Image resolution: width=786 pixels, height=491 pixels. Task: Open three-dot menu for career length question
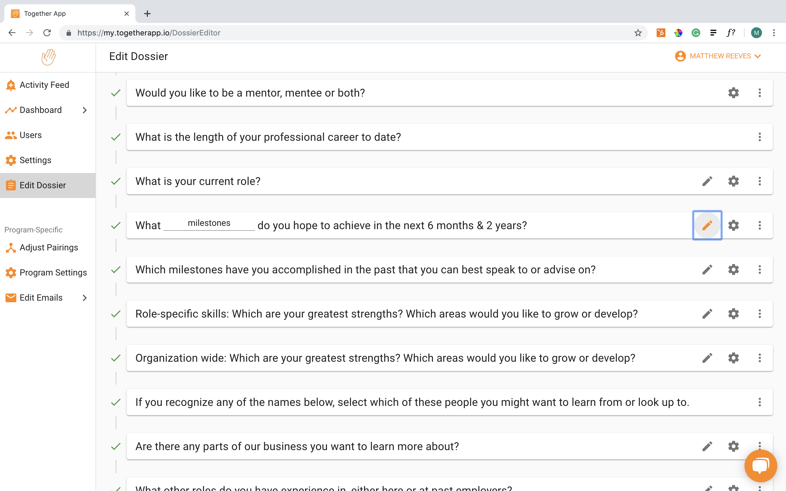pyautogui.click(x=759, y=137)
